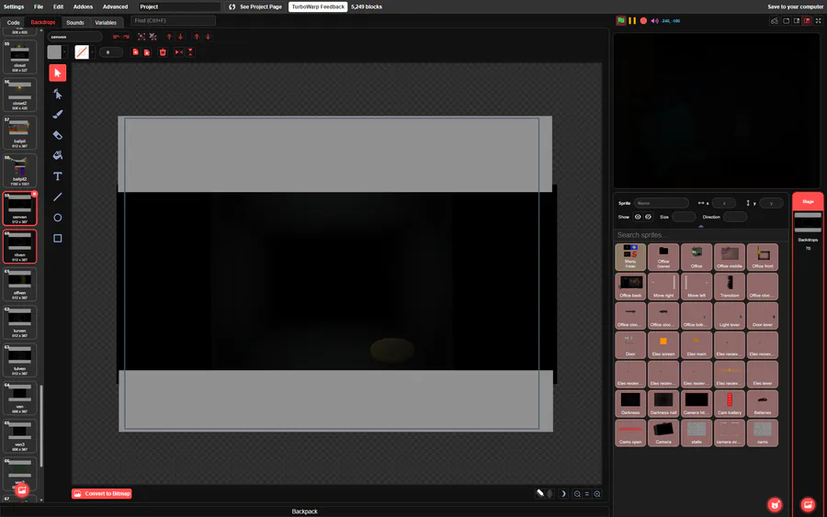The image size is (827, 517).
Task: Delete selected backdrop with red X
Action: 34,195
